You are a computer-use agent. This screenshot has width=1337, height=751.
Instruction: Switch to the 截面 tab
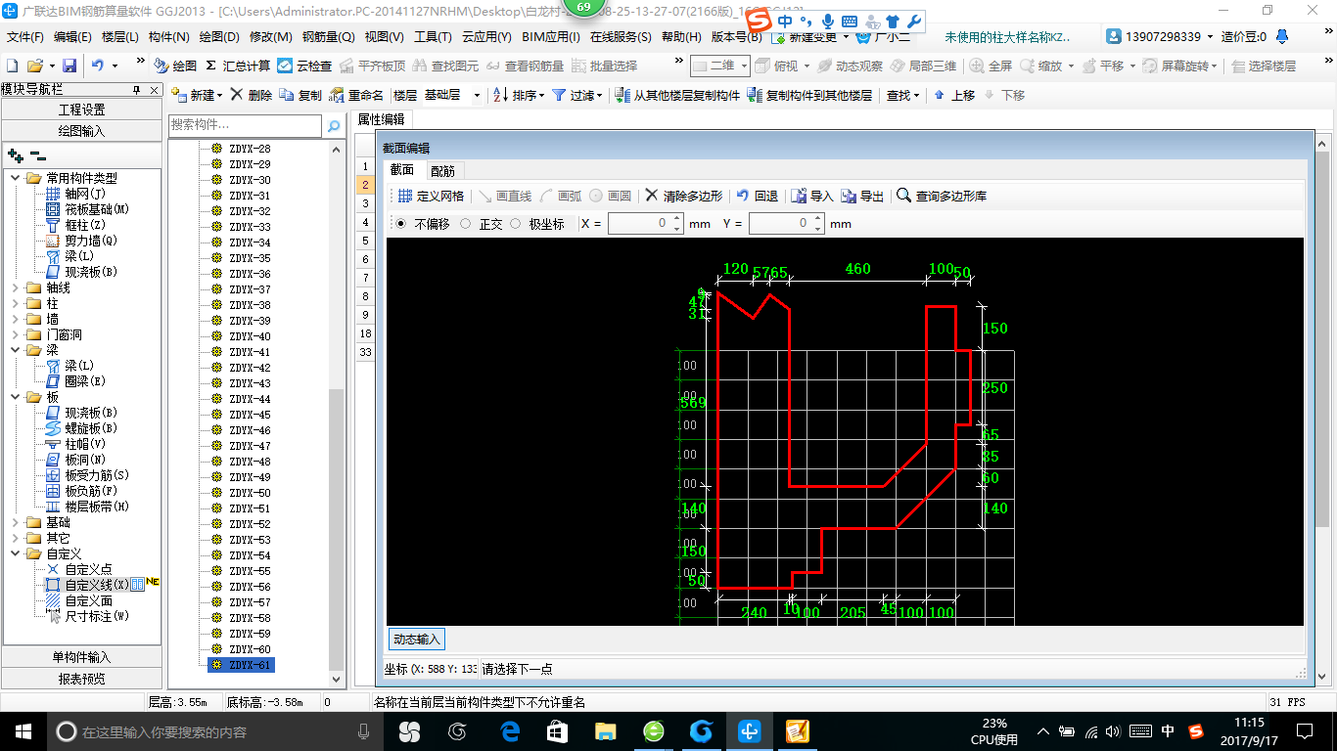tap(402, 170)
